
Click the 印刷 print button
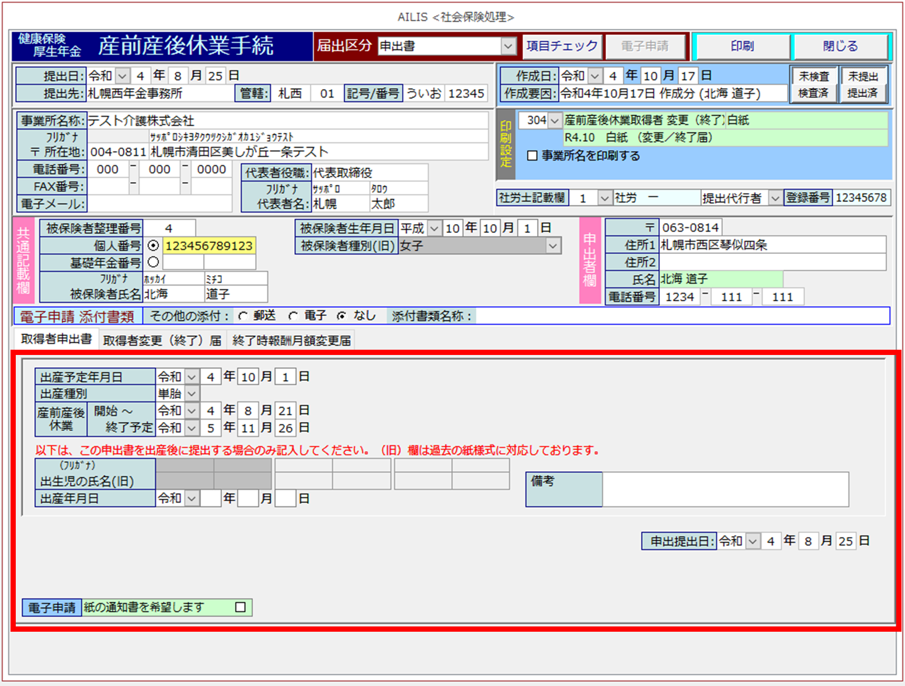(x=742, y=46)
